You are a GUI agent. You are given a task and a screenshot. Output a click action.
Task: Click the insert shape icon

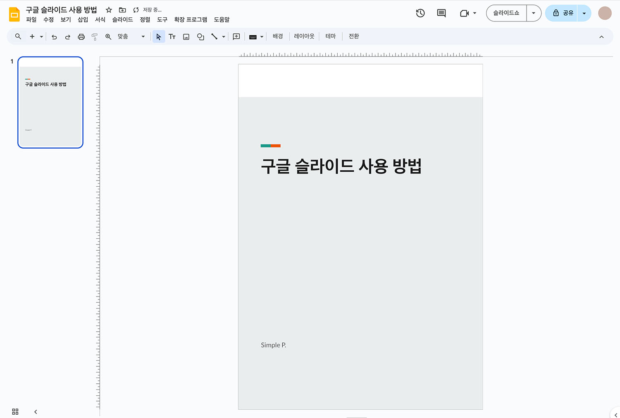pos(200,37)
